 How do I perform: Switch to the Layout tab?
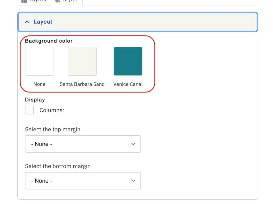(x=34, y=1)
